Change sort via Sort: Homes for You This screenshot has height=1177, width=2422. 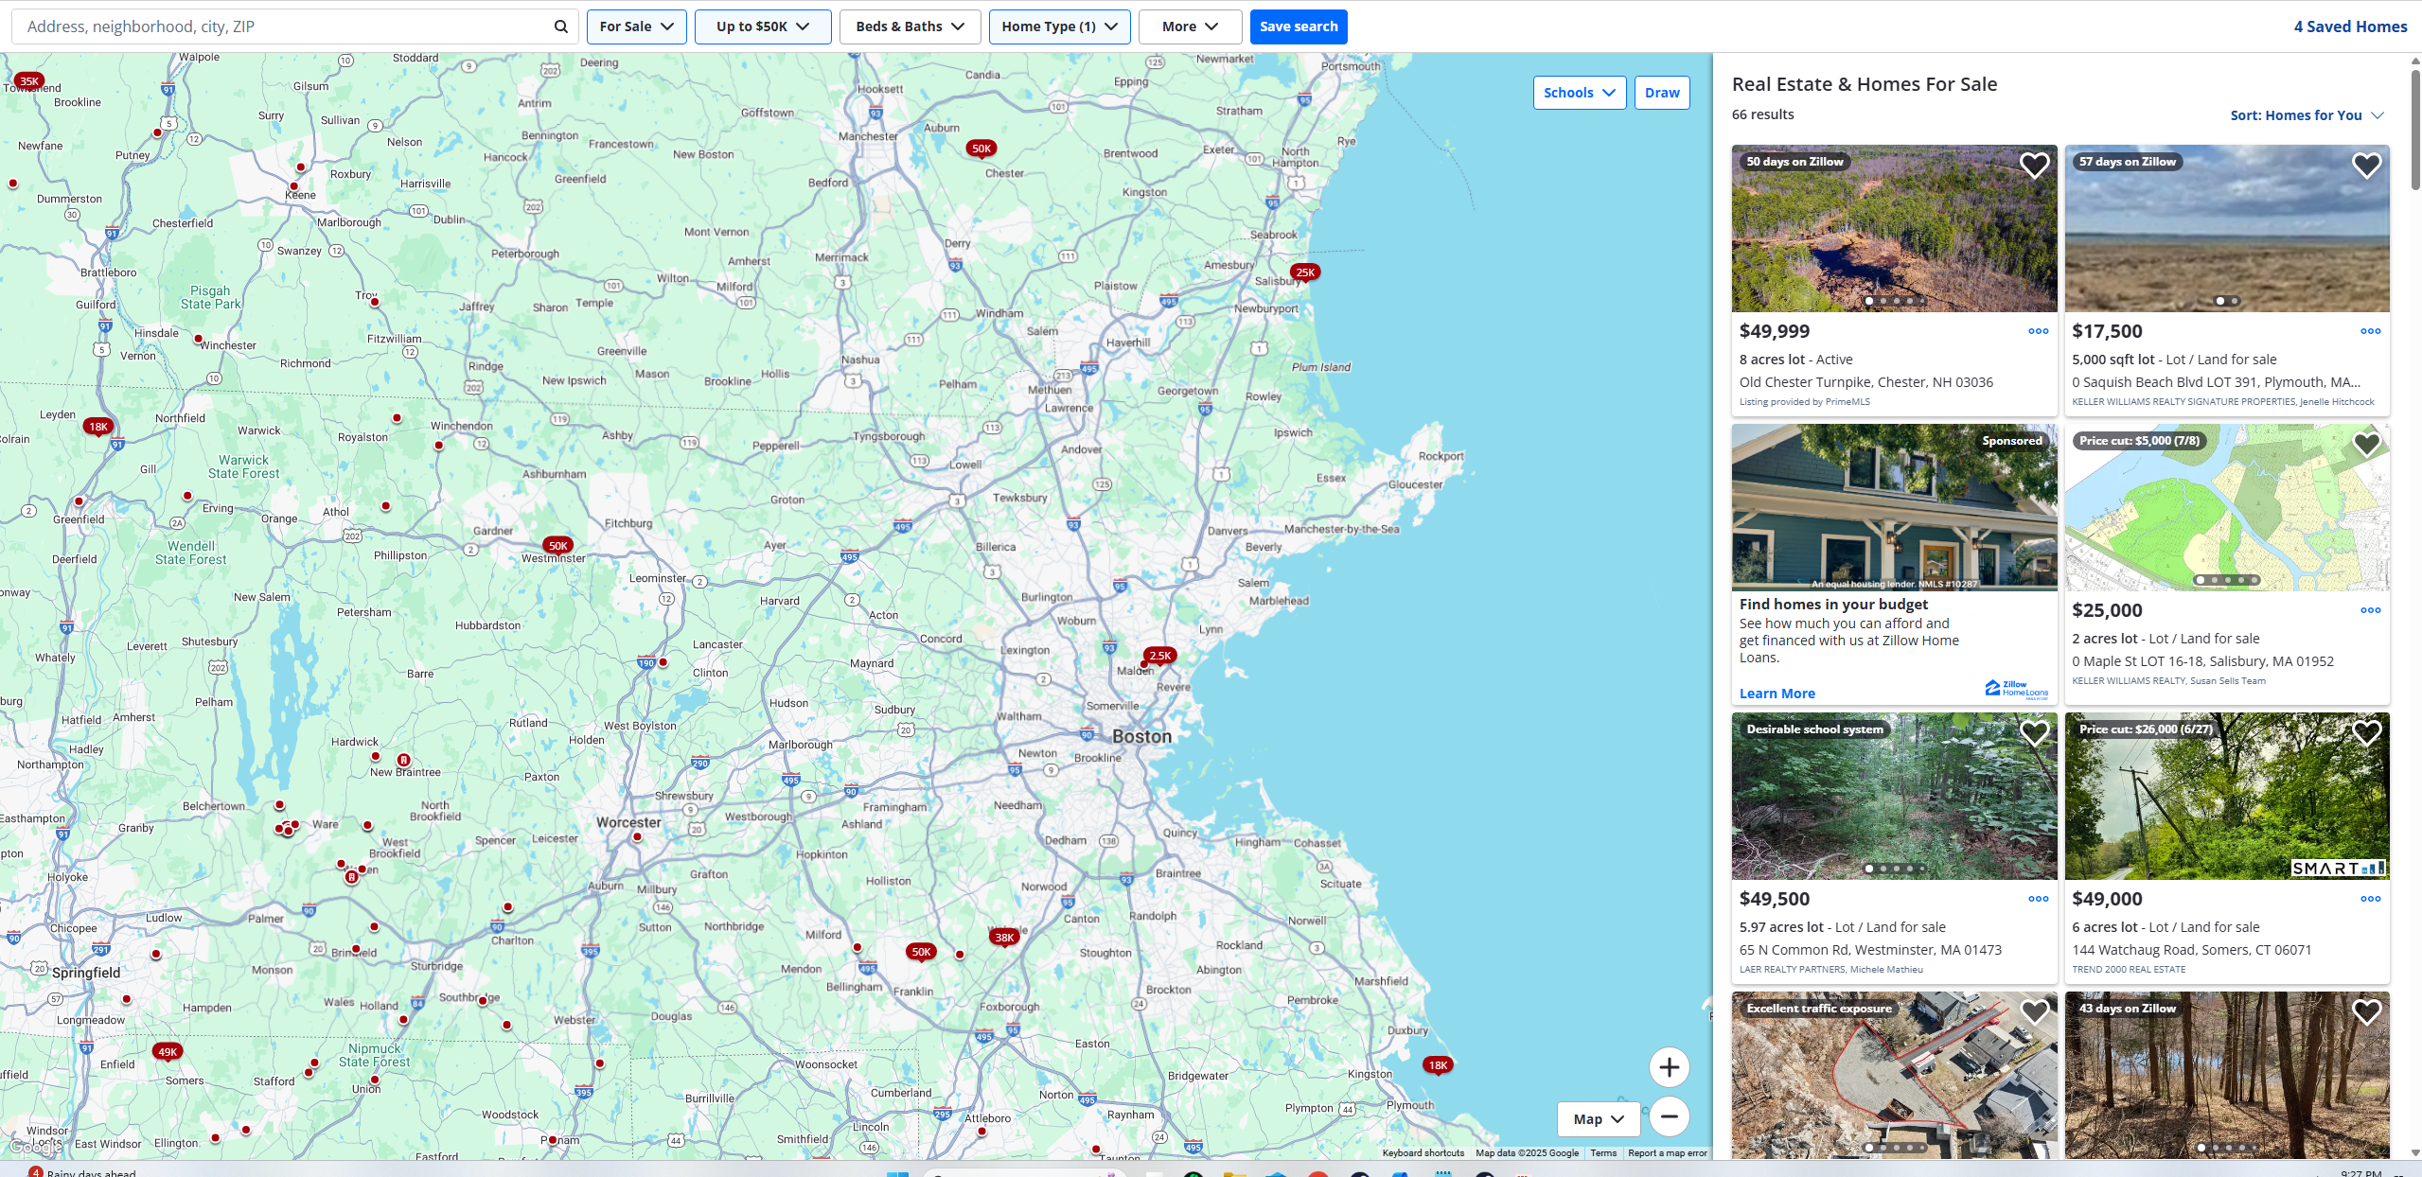2306,115
